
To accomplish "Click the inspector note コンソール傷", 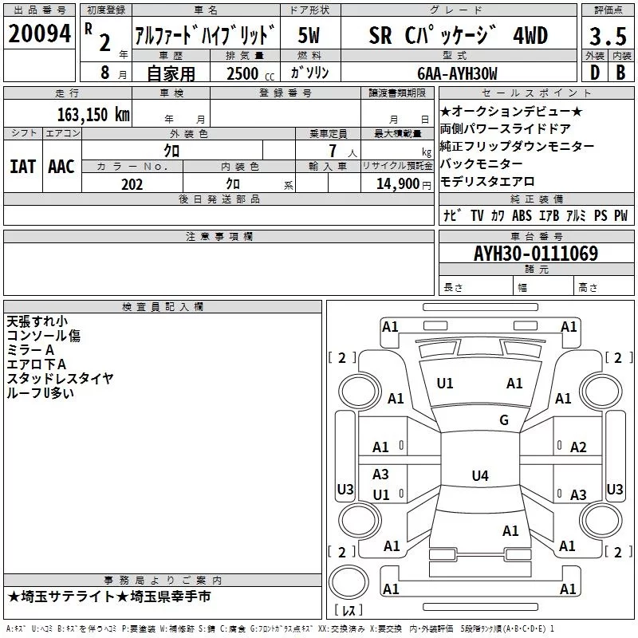I will pos(44,336).
